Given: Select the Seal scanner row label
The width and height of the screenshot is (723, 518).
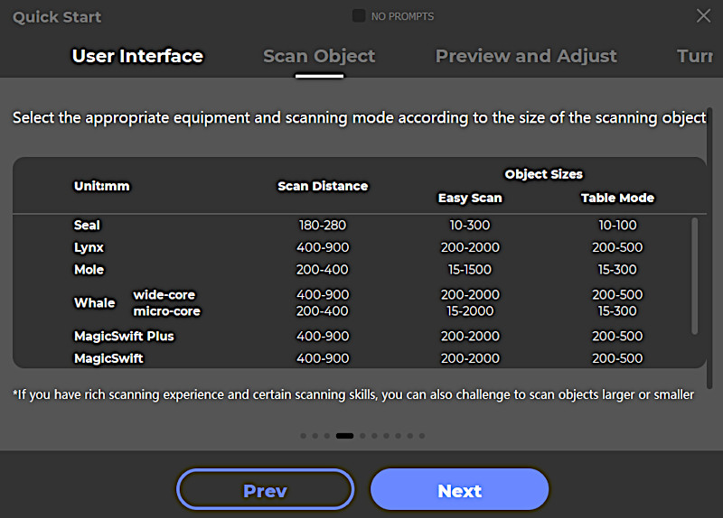Looking at the screenshot, I should (x=87, y=225).
